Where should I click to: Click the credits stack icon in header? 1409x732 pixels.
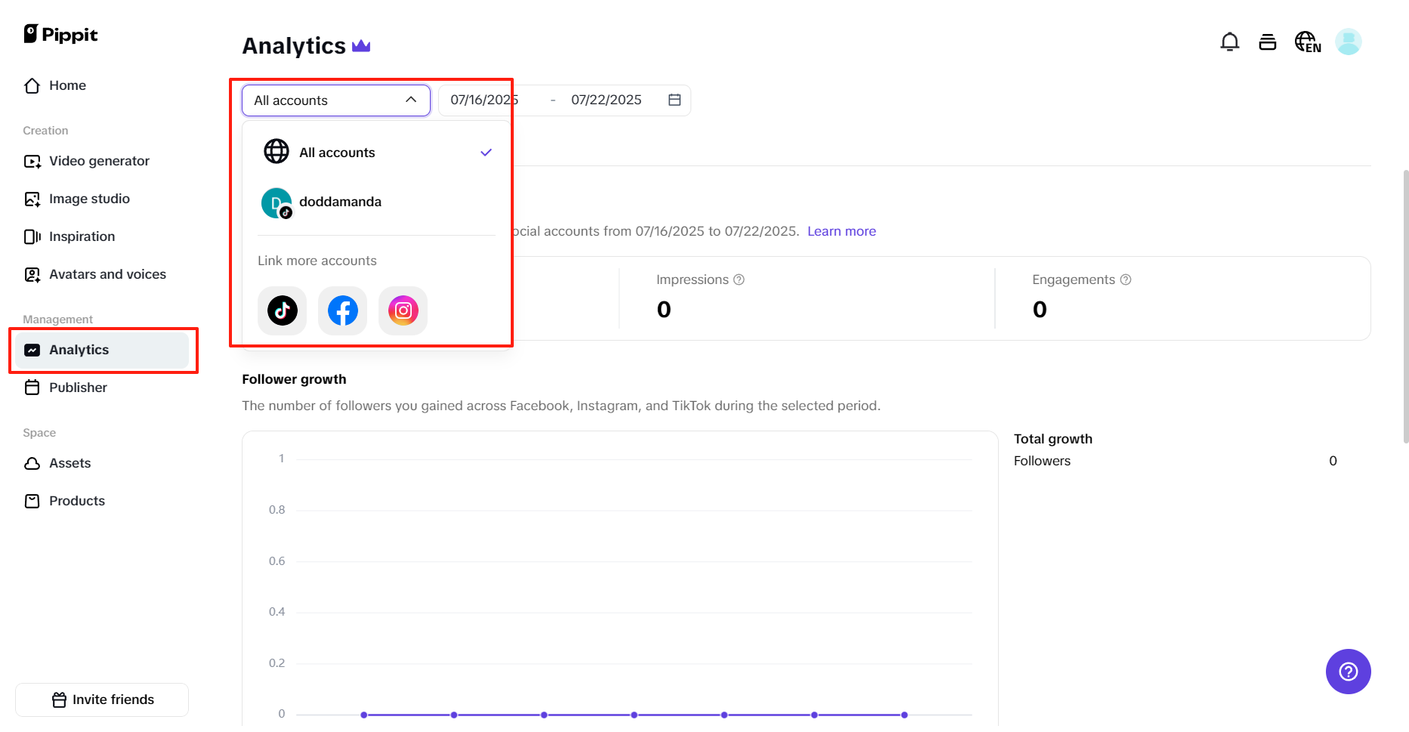(1267, 42)
